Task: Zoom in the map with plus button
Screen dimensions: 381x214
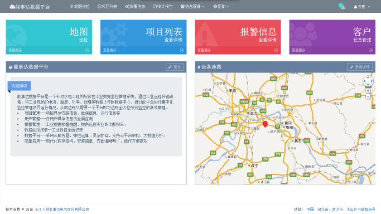Action: point(368,90)
